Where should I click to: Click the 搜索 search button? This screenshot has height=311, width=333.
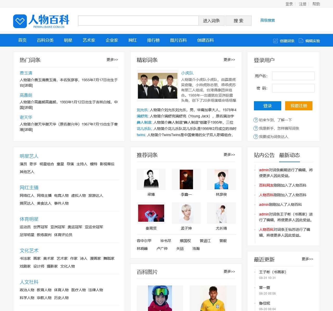[x=238, y=21]
